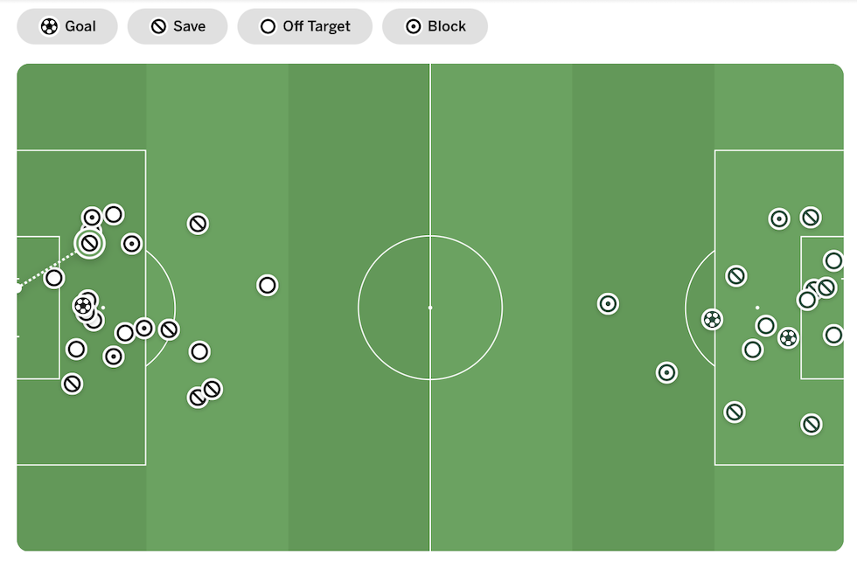Click saved shot in bottom right of right penalty area
The image size is (857, 568).
(812, 424)
